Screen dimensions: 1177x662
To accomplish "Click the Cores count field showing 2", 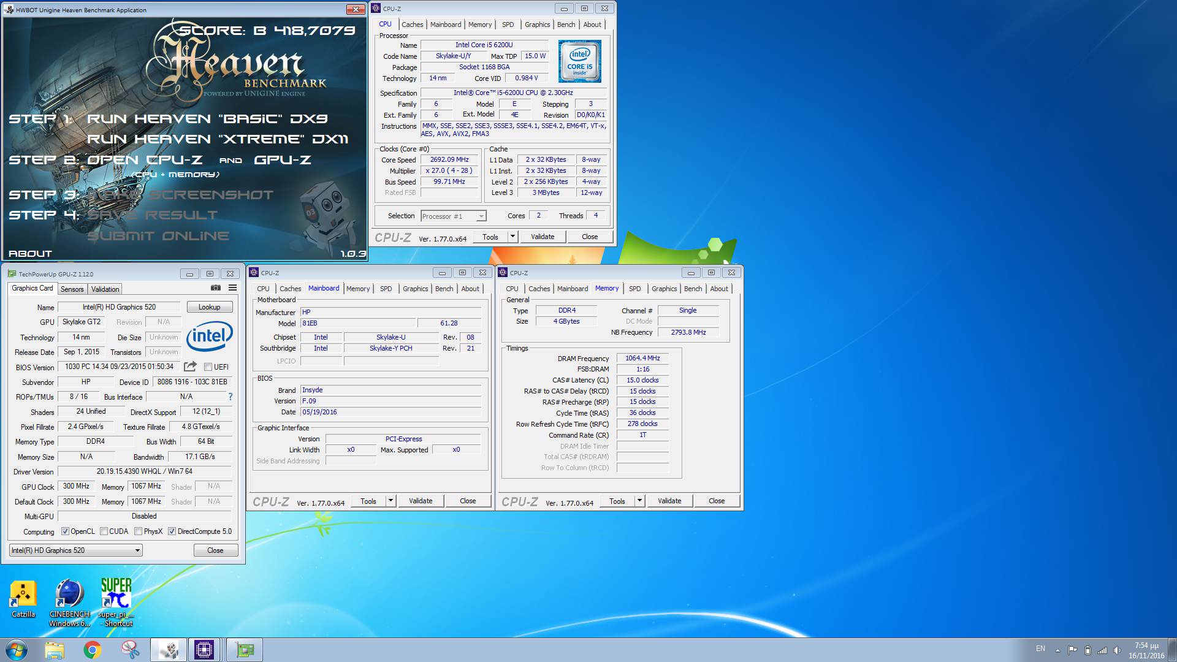I will pos(538,216).
